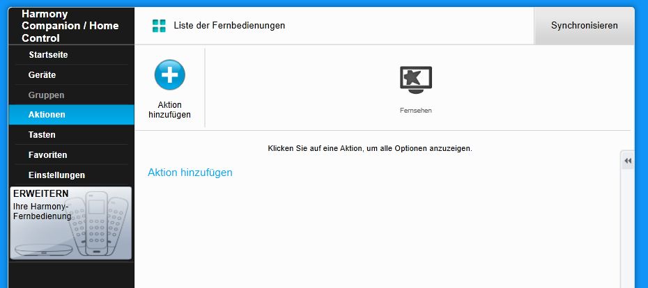Click the Harmony hub image in banner
This screenshot has height=288, width=648.
[x=43, y=250]
